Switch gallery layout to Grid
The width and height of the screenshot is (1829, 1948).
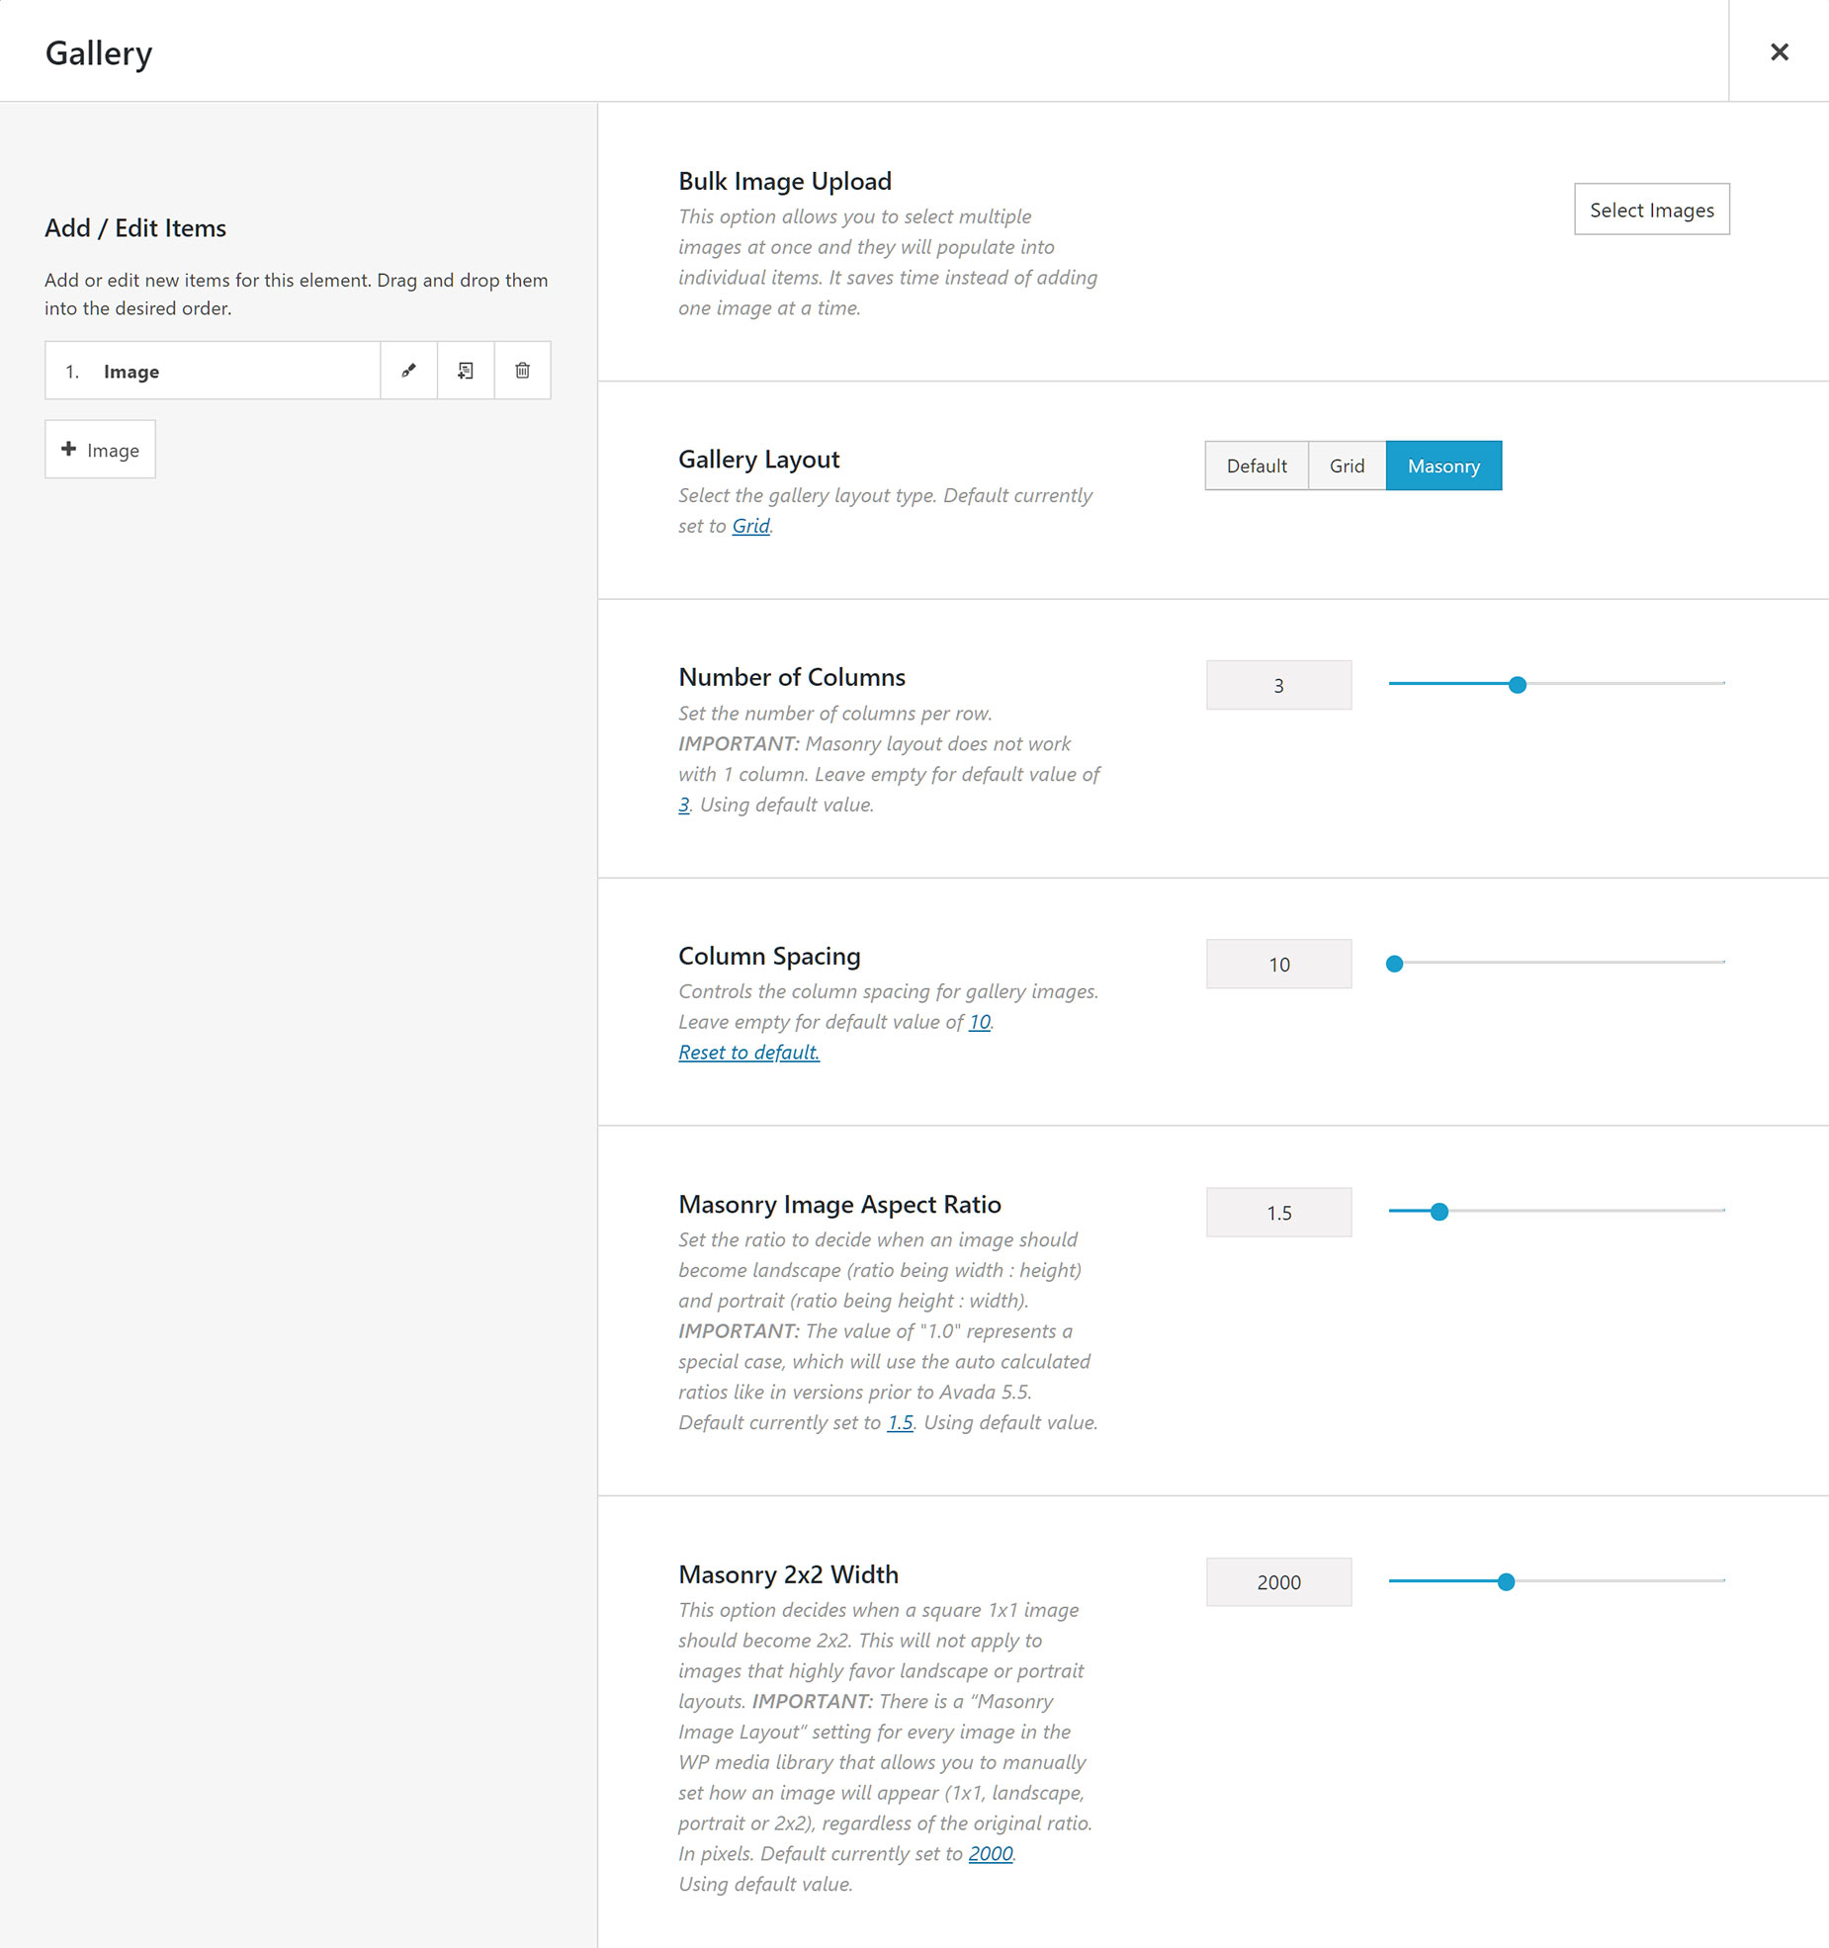tap(1347, 466)
